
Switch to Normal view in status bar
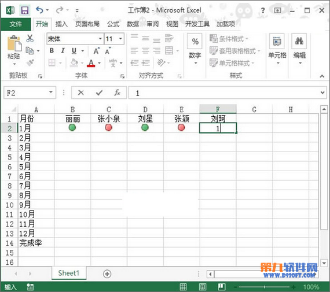183,287
